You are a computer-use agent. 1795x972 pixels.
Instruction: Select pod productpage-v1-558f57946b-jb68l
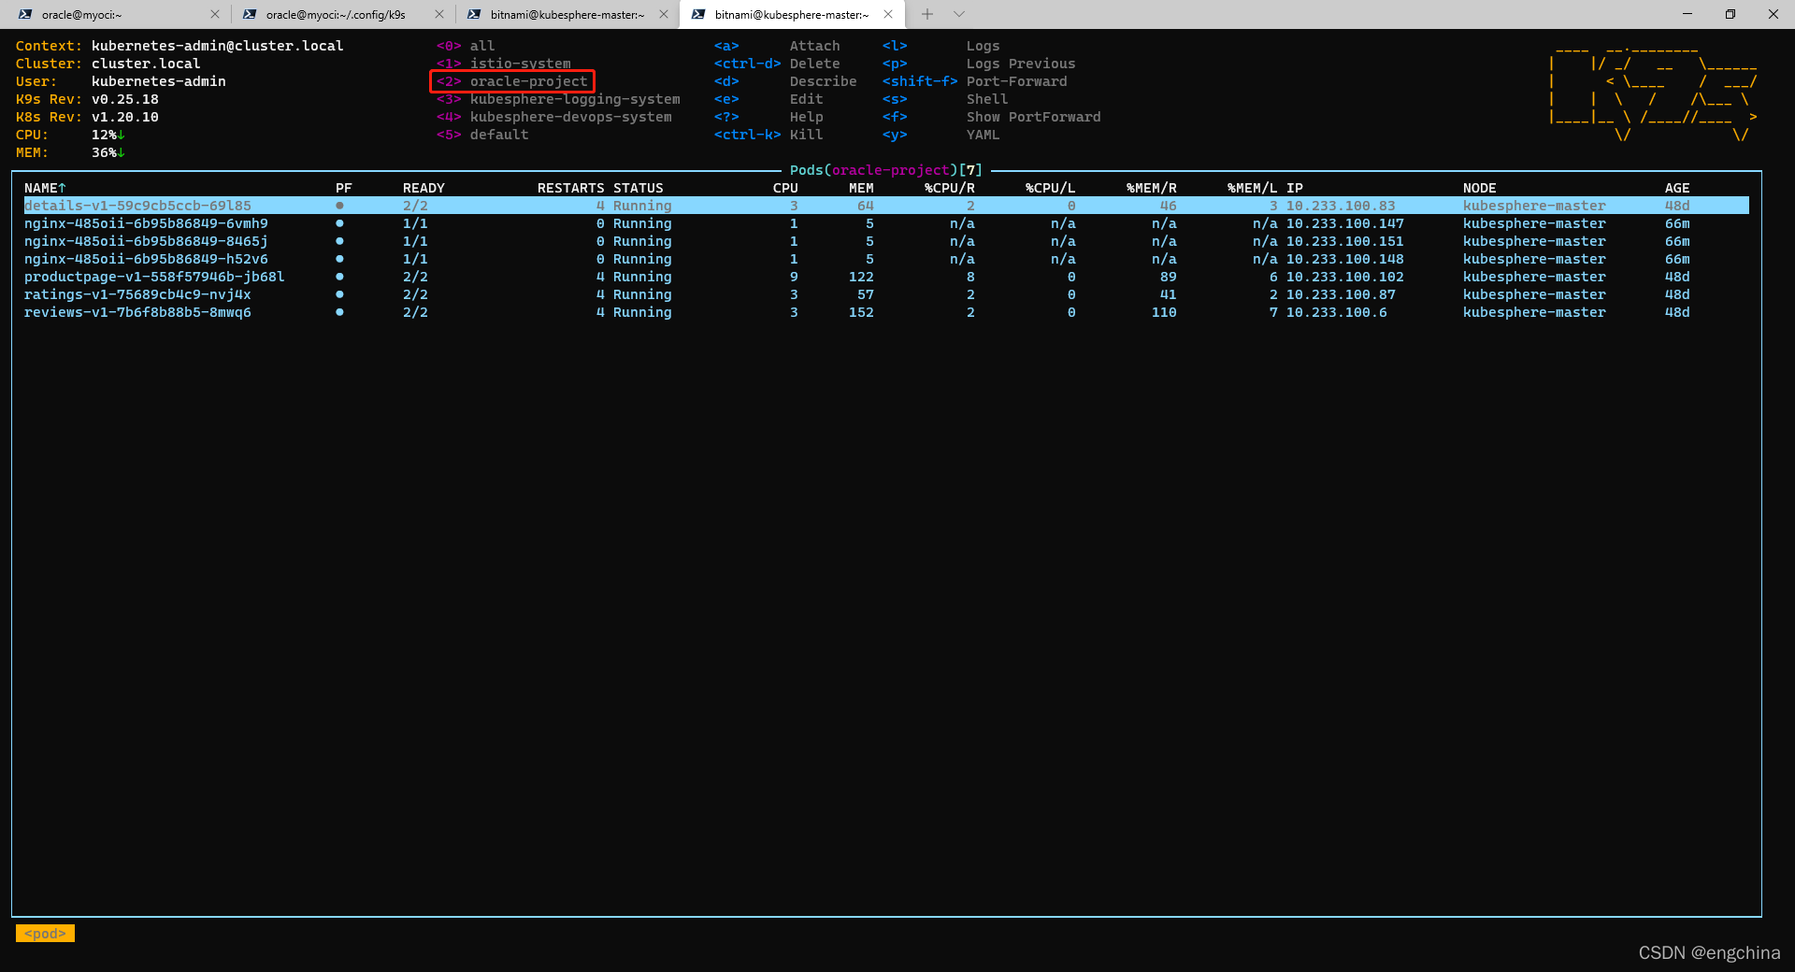coord(886,277)
